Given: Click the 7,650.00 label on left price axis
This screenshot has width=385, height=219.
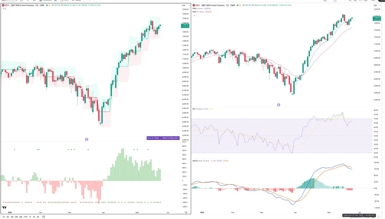Looking at the screenshot, I should [x=185, y=9].
